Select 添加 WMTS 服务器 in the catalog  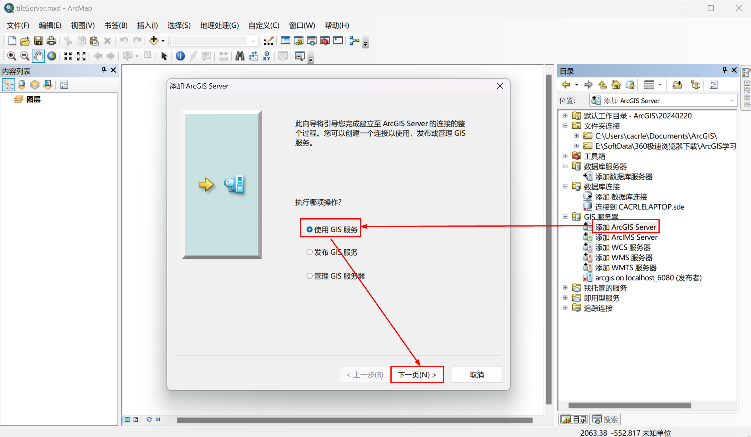tap(626, 268)
